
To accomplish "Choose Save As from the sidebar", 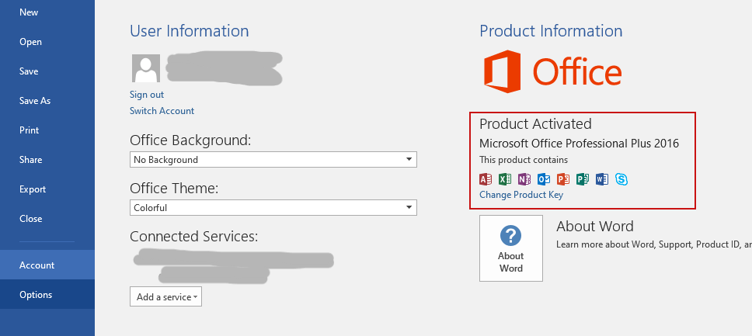I will point(47,101).
